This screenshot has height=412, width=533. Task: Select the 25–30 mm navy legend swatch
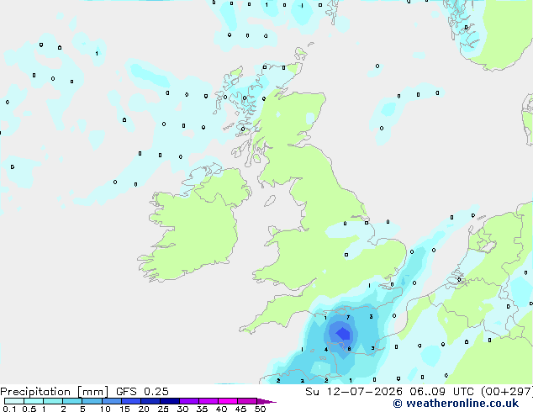(x=169, y=401)
